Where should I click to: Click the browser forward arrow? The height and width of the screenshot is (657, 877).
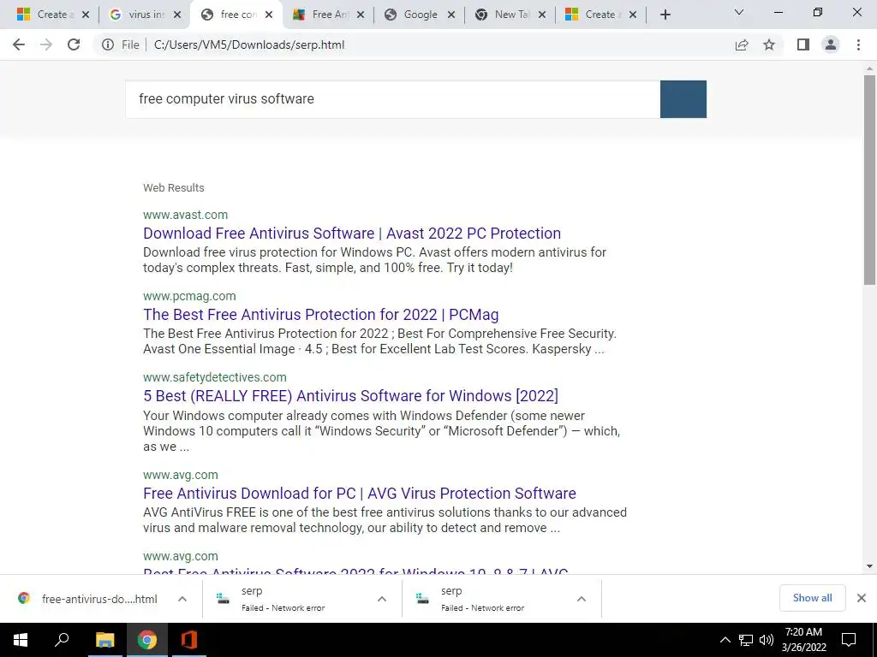tap(46, 44)
